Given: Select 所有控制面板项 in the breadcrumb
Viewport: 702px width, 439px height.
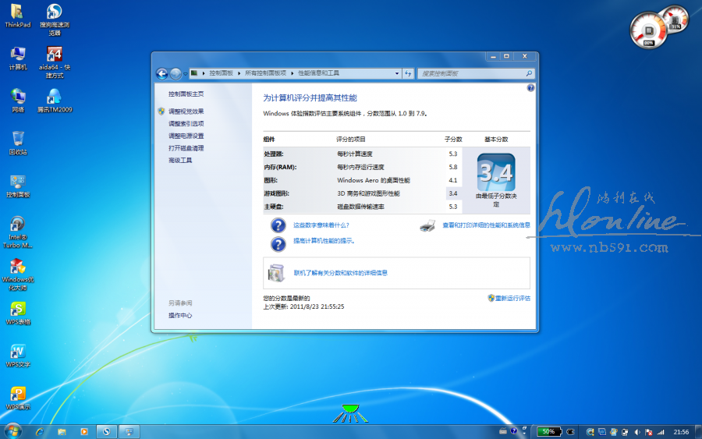Looking at the screenshot, I should pos(265,73).
